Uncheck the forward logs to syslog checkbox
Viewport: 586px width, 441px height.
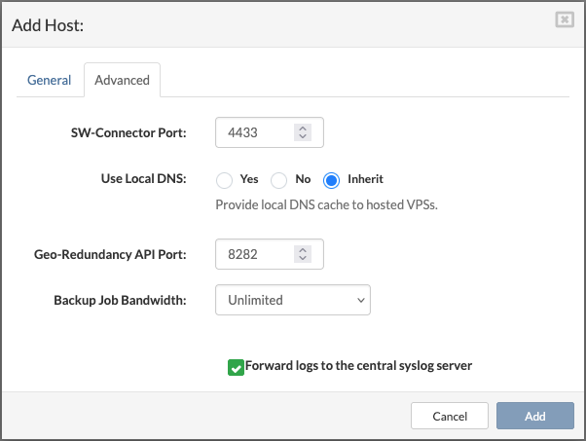236,367
